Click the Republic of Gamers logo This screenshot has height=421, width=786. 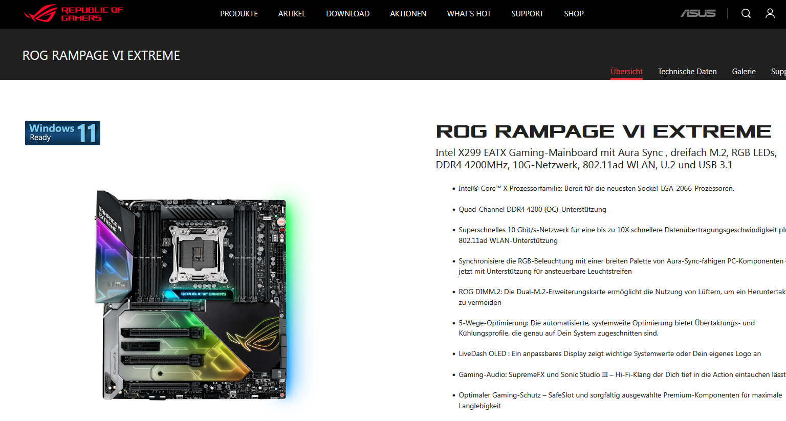click(x=74, y=14)
